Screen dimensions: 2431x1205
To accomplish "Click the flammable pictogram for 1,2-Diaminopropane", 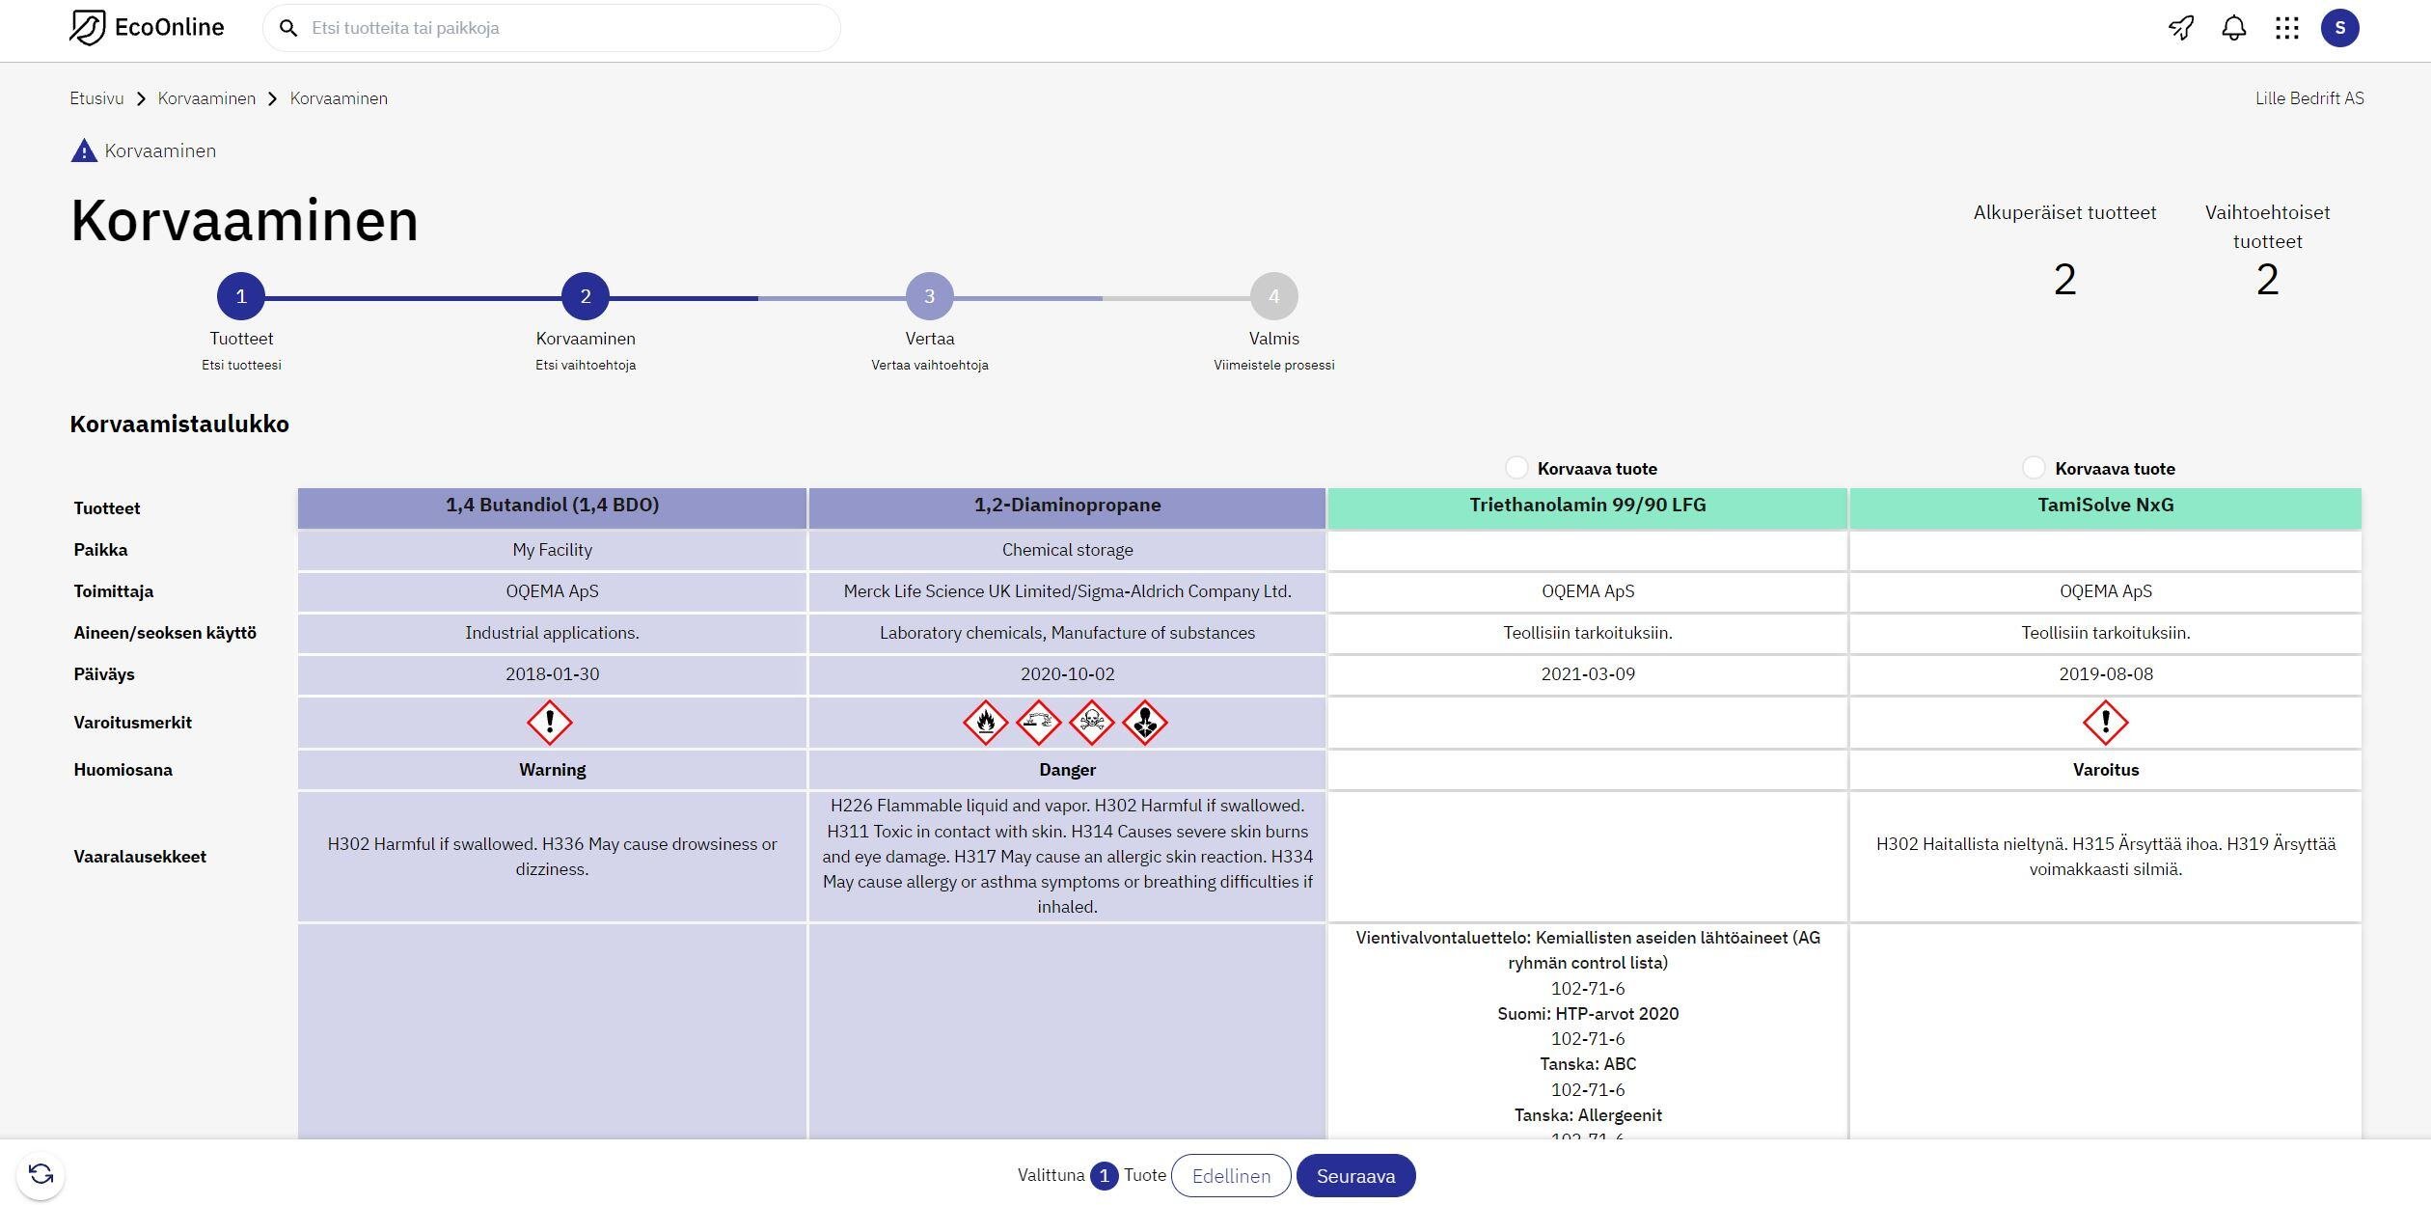I will 986,723.
